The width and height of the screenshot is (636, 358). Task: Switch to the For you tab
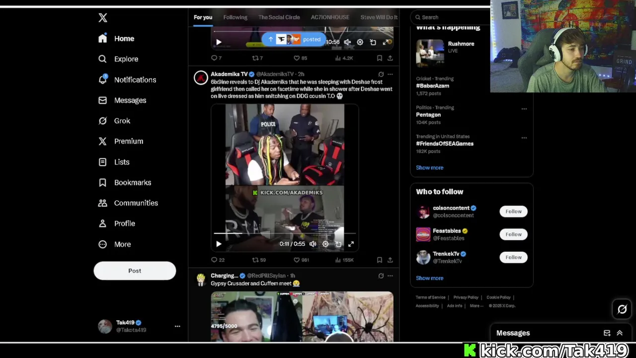[x=203, y=17]
